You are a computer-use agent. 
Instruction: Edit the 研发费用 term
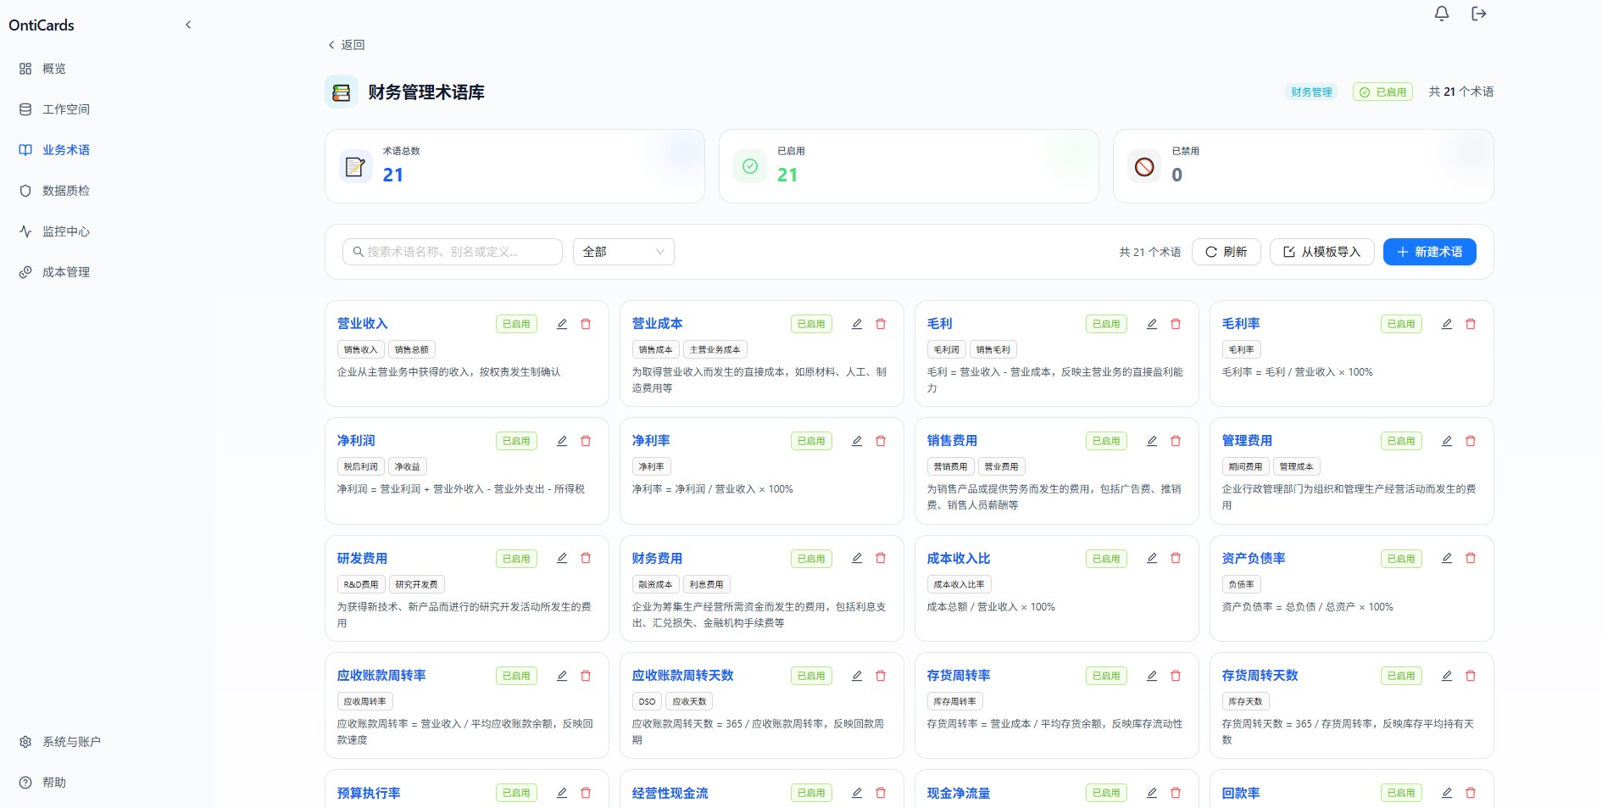562,558
